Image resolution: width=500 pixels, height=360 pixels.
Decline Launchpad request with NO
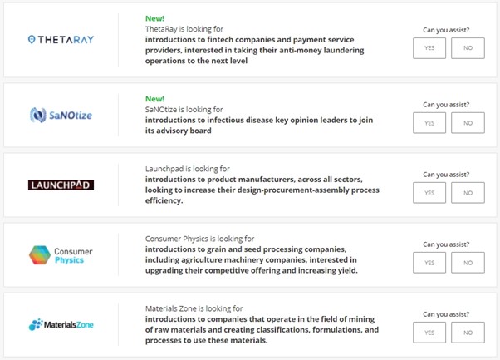point(468,193)
